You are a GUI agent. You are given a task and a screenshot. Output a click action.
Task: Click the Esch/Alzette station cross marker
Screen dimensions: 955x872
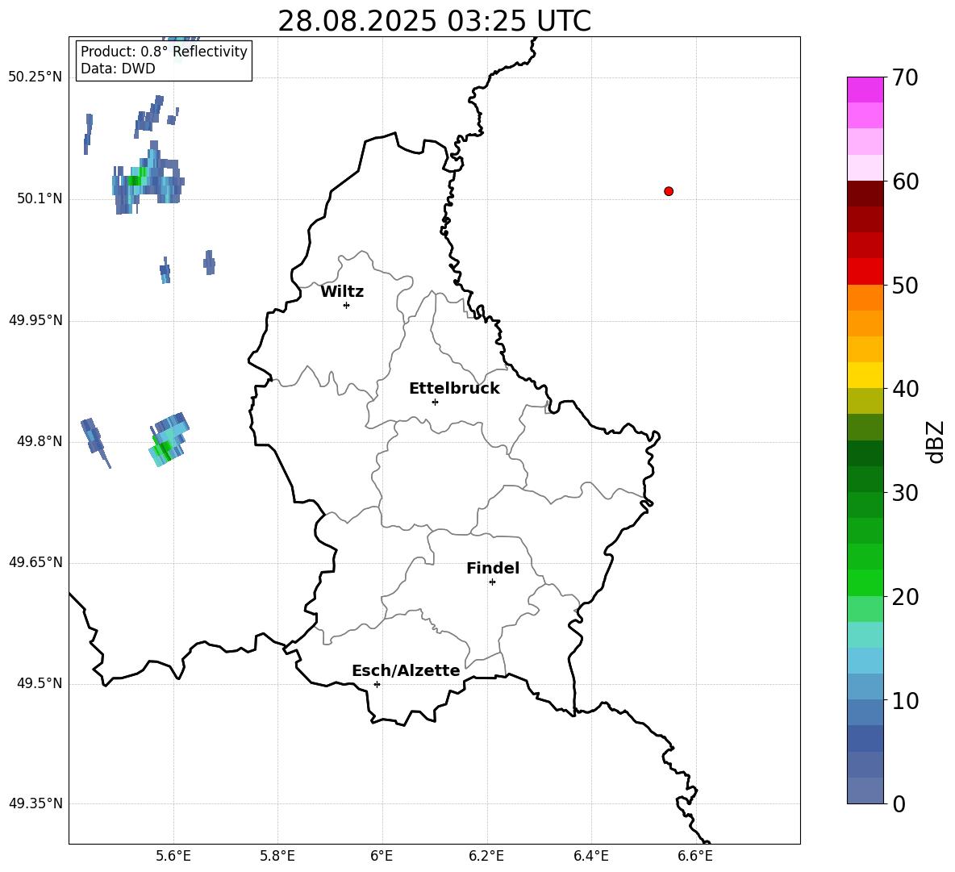coord(377,684)
